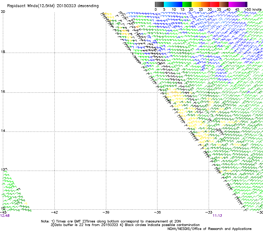Click the latitude label '18'
This screenshot has height=231, width=263.
click(x=3, y=52)
